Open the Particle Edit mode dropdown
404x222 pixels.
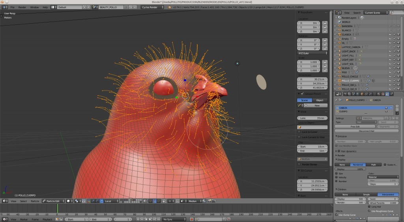53,201
